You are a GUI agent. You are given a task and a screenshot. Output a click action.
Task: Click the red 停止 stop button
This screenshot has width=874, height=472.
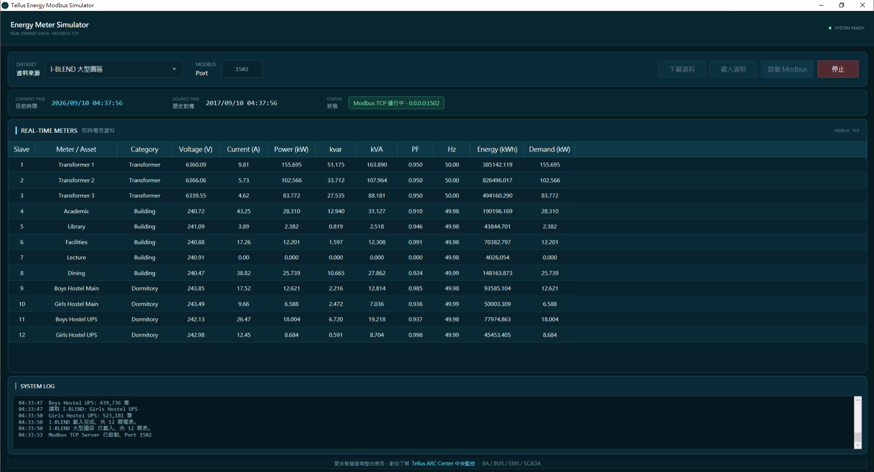[838, 69]
